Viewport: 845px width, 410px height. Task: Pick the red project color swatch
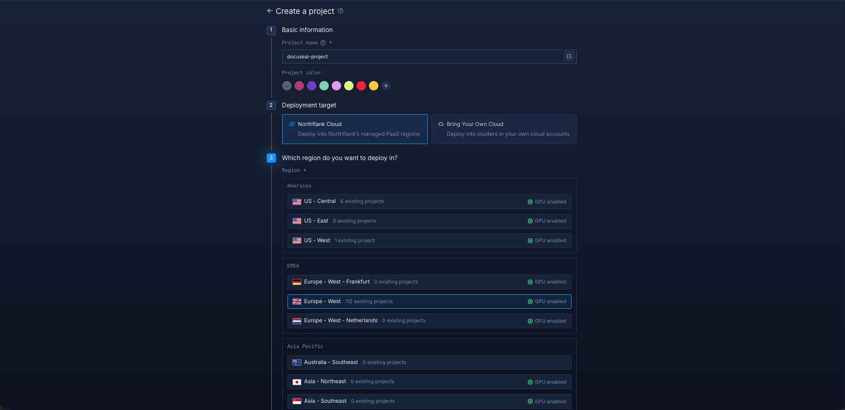pyautogui.click(x=361, y=86)
